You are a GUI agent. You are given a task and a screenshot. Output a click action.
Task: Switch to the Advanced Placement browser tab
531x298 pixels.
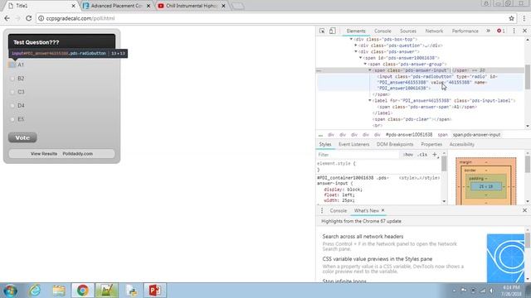(116, 6)
